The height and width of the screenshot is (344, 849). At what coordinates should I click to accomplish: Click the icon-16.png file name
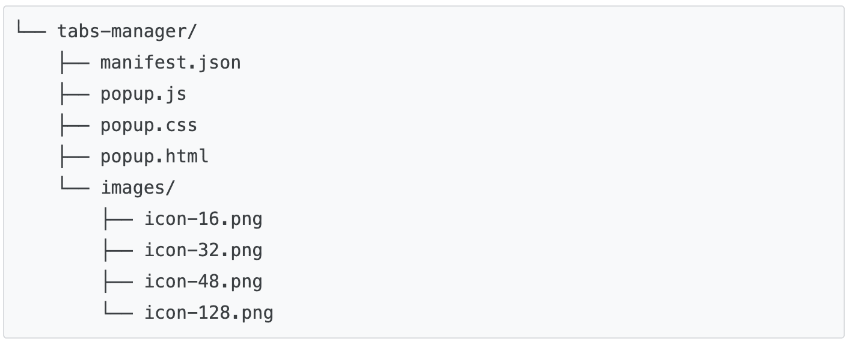pos(203,219)
